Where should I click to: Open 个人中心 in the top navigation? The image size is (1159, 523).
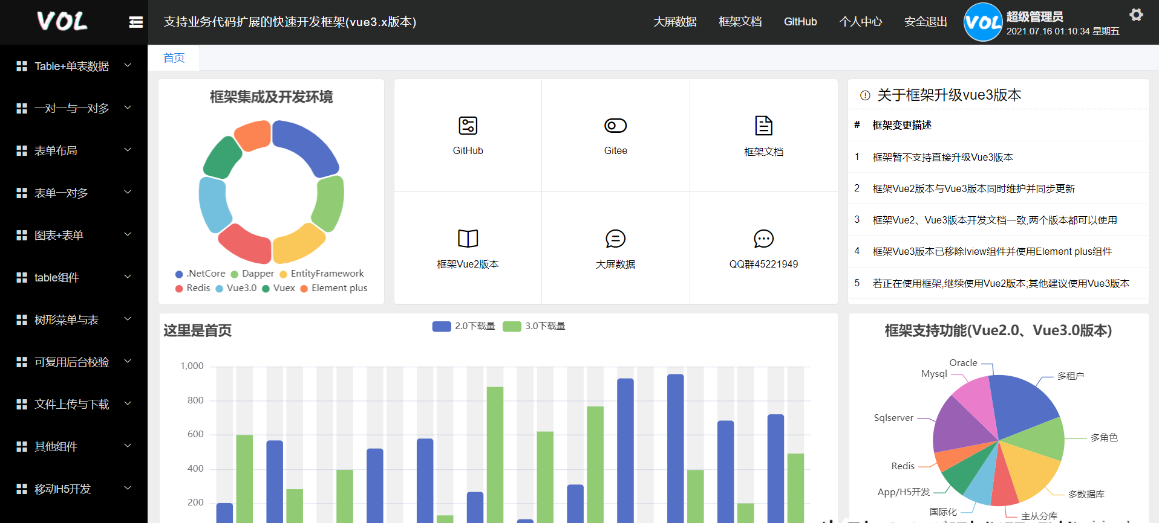860,22
